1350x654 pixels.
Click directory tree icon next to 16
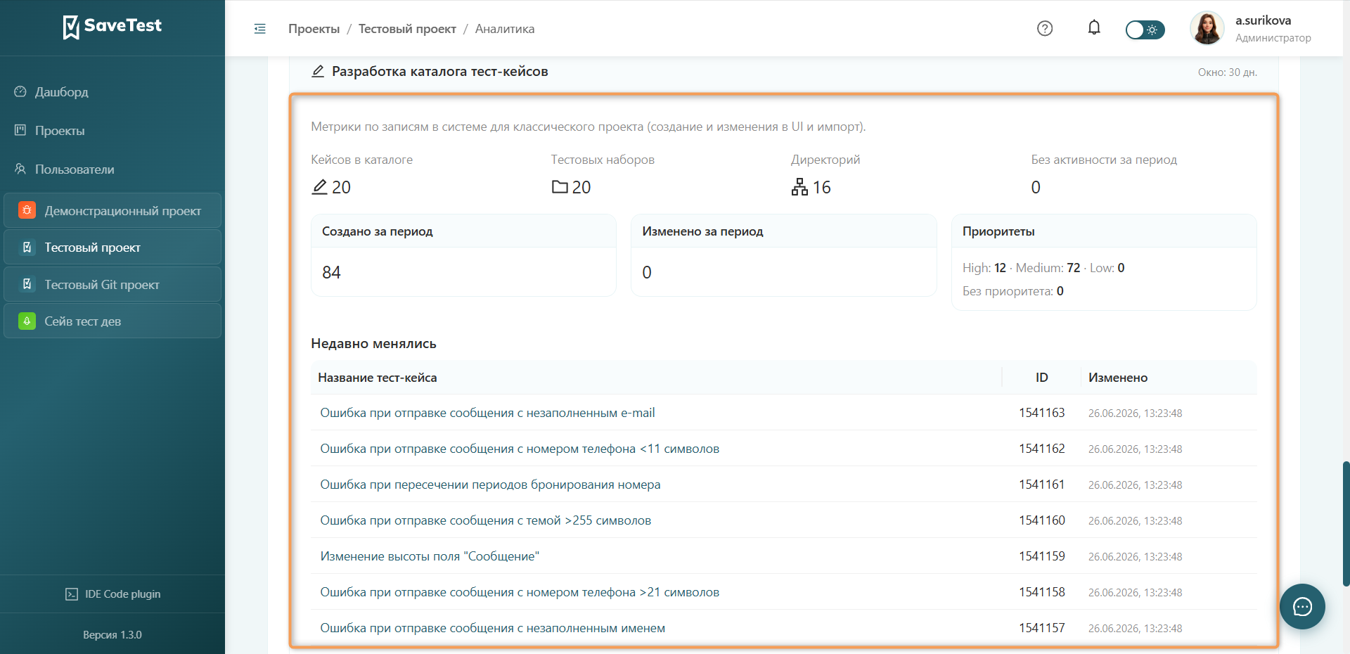[x=799, y=186]
